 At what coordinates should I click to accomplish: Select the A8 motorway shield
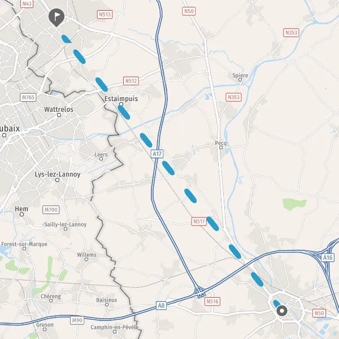(161, 306)
